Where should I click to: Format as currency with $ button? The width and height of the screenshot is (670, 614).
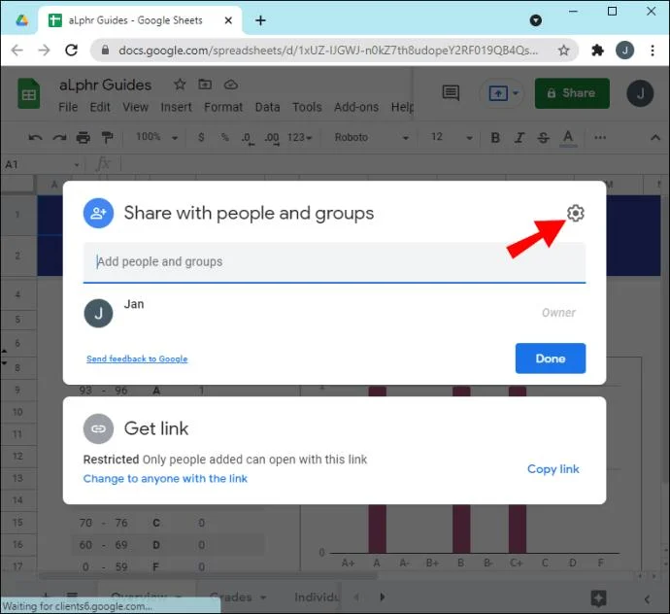pos(201,137)
